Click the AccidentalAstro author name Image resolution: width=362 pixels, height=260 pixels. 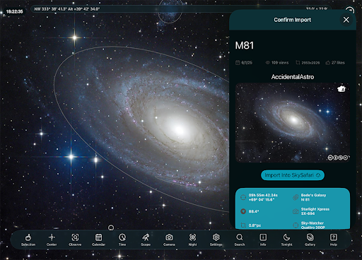point(293,77)
